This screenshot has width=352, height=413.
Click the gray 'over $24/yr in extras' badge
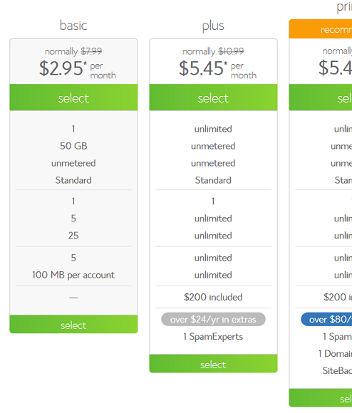[x=213, y=319]
